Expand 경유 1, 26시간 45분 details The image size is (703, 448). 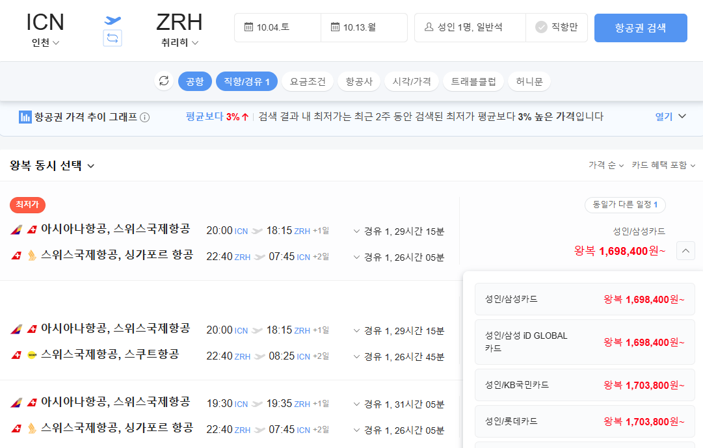point(399,357)
